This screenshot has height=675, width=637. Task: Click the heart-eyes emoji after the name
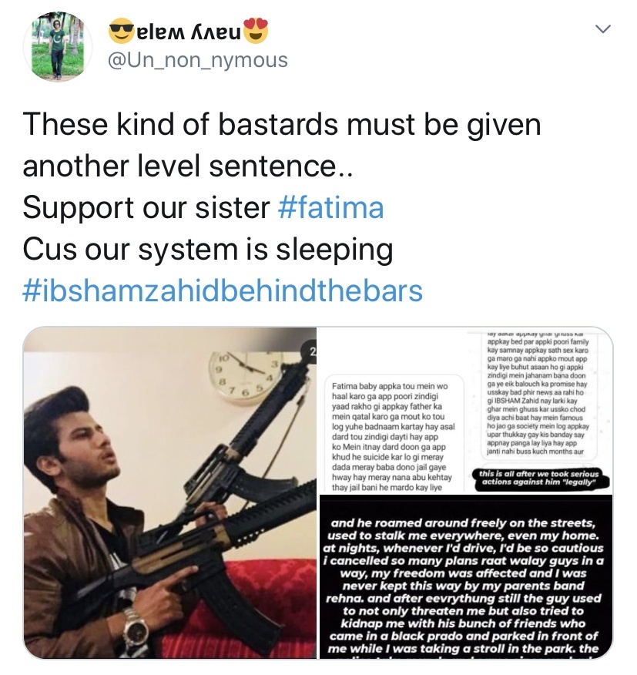point(256,31)
